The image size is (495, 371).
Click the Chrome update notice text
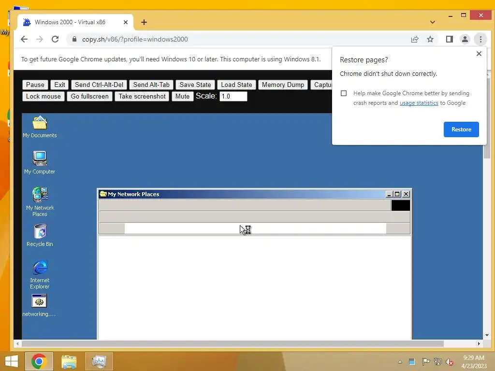tap(171, 59)
